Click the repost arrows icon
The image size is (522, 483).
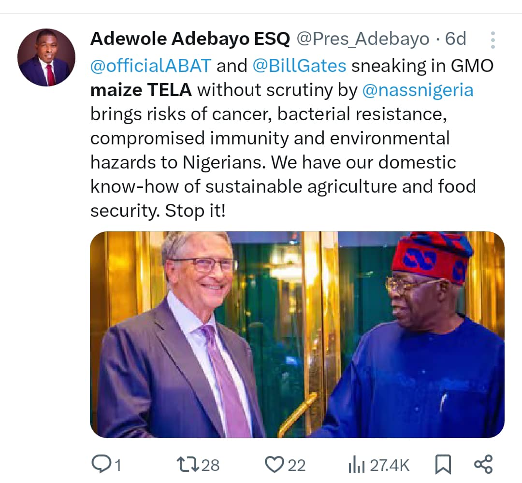coord(187,465)
